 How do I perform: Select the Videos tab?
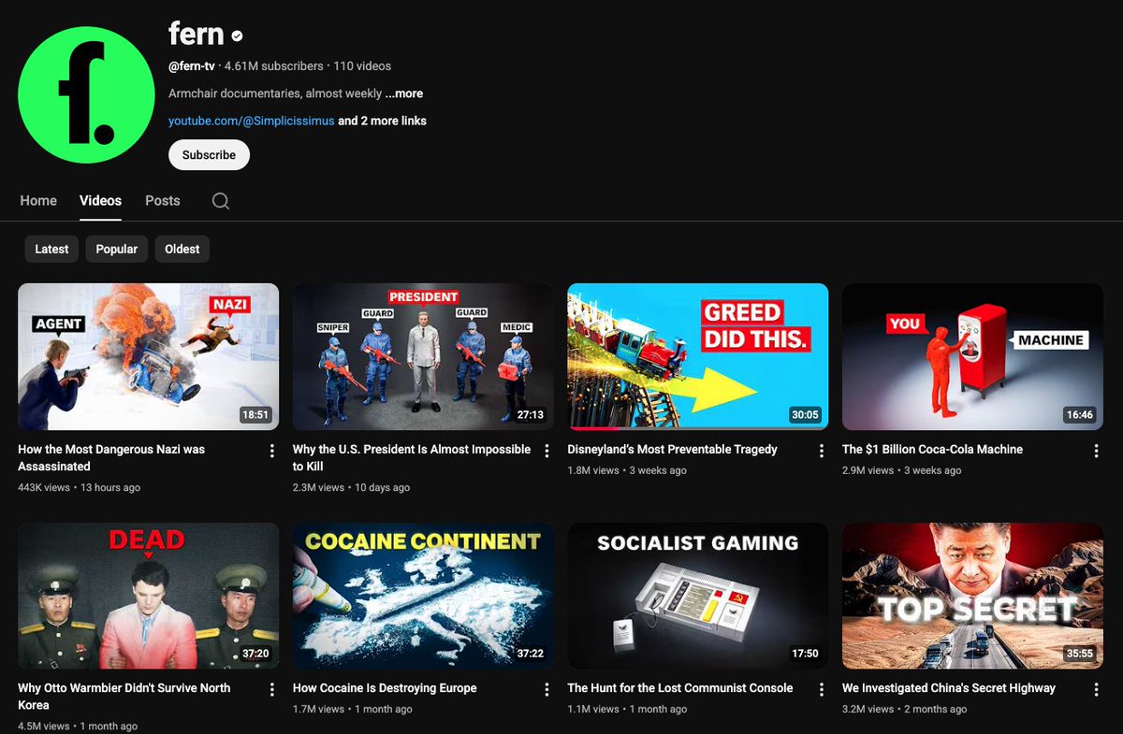click(x=100, y=201)
